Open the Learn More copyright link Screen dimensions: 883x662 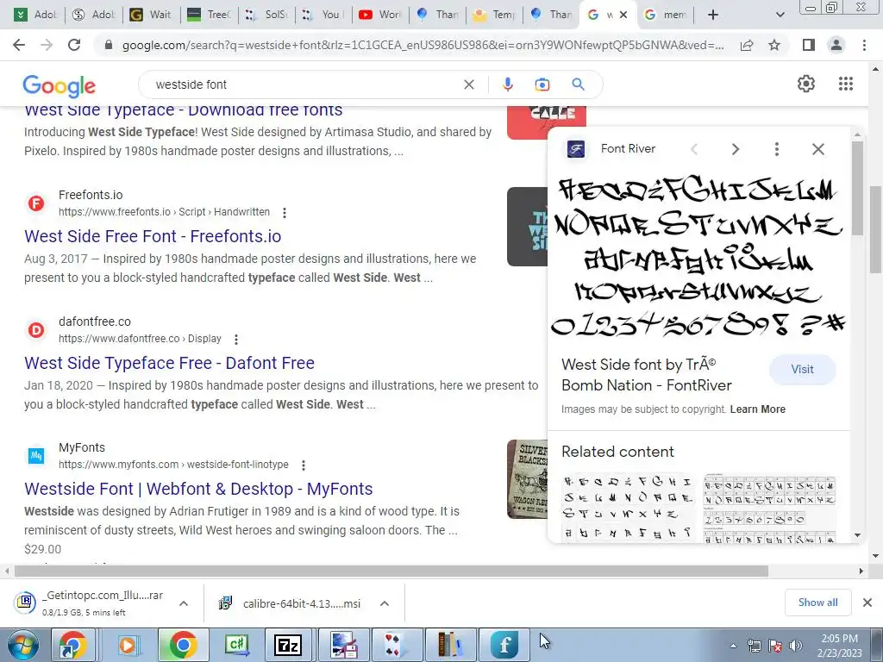pos(757,409)
